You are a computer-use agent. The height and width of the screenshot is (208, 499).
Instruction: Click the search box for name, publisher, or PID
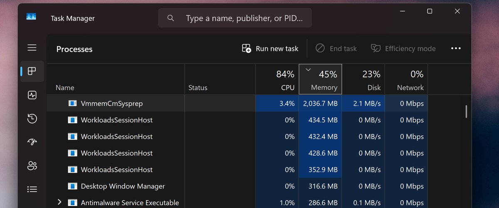pos(235,18)
